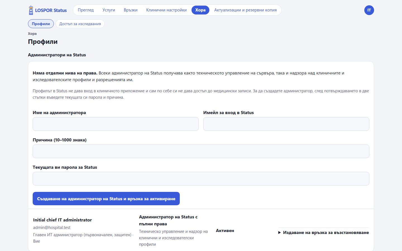Click the Администратори на Status heading
Viewport: 402px width, 251px height.
click(57, 55)
